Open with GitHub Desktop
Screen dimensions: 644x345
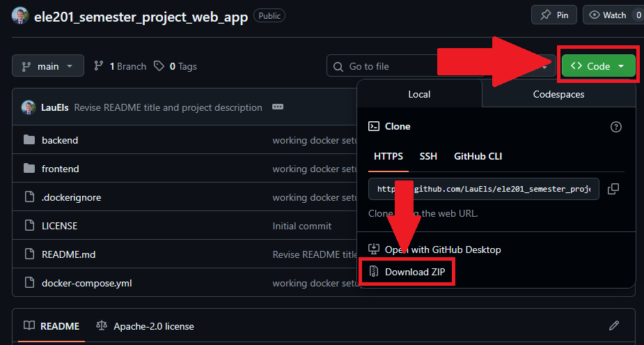(x=443, y=250)
